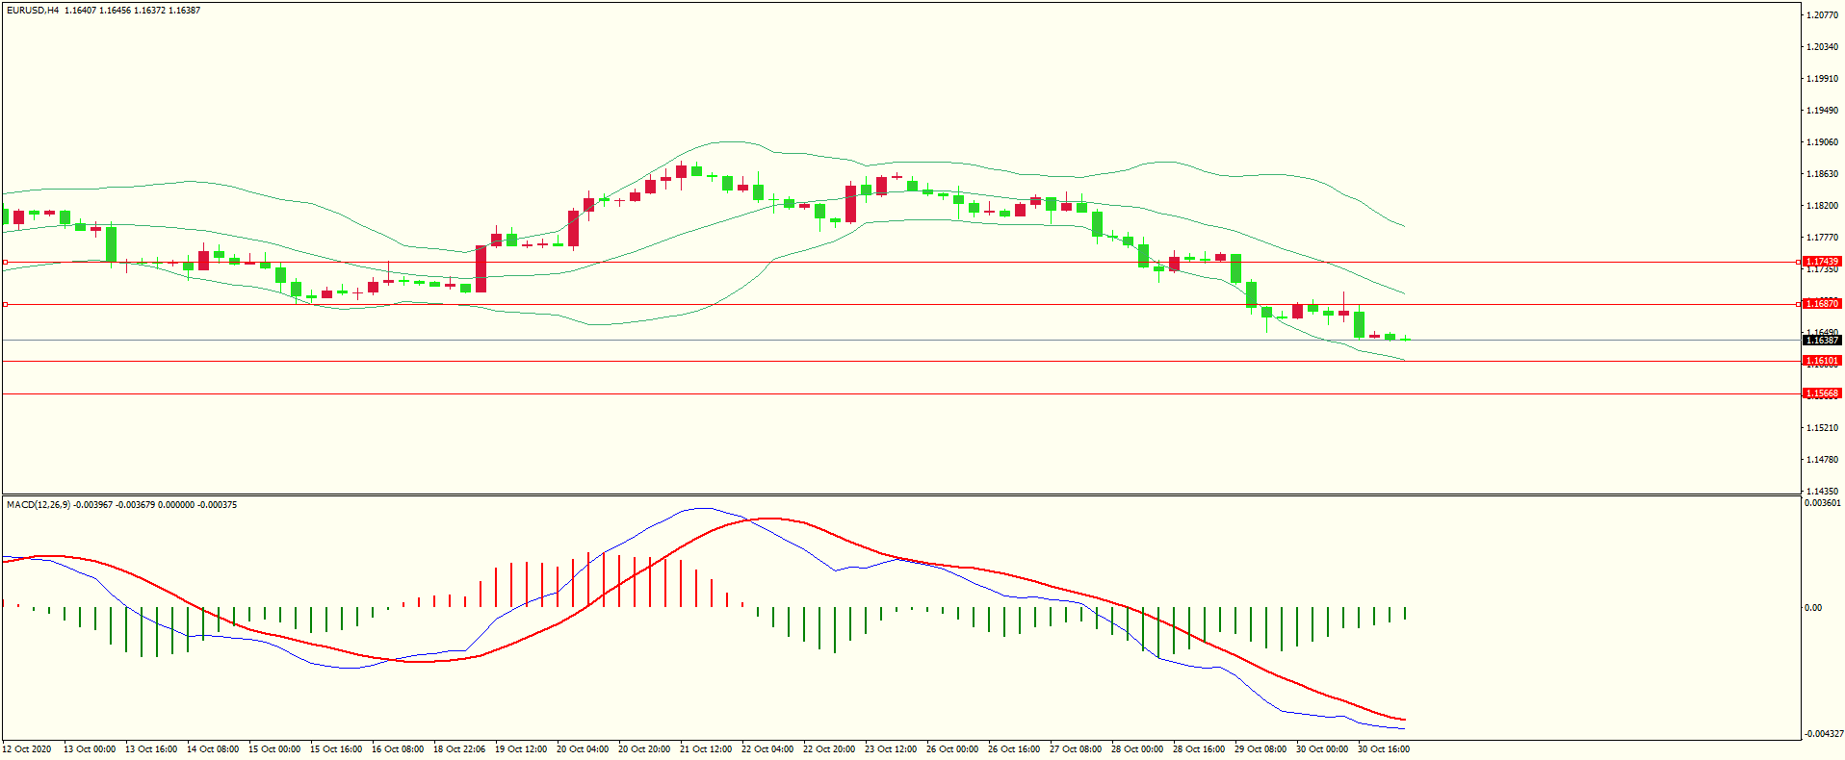Click the 23 Oct 12:00 time label

coord(891,749)
